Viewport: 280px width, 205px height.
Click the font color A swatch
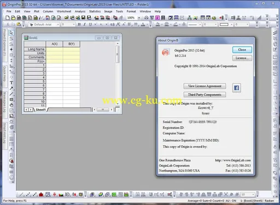tap(143, 25)
